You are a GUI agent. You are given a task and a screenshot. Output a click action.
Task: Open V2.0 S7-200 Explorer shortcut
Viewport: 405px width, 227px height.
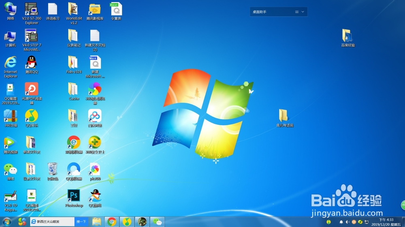(x=32, y=13)
